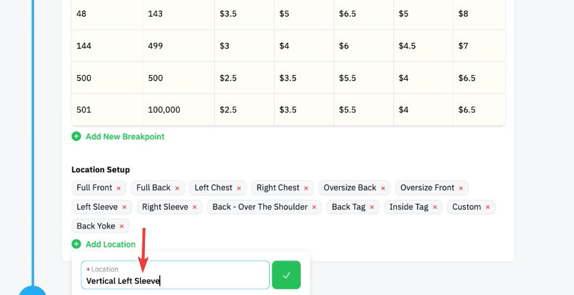Remove the Left Sleeve location tag
The height and width of the screenshot is (295, 574).
pyautogui.click(x=124, y=207)
